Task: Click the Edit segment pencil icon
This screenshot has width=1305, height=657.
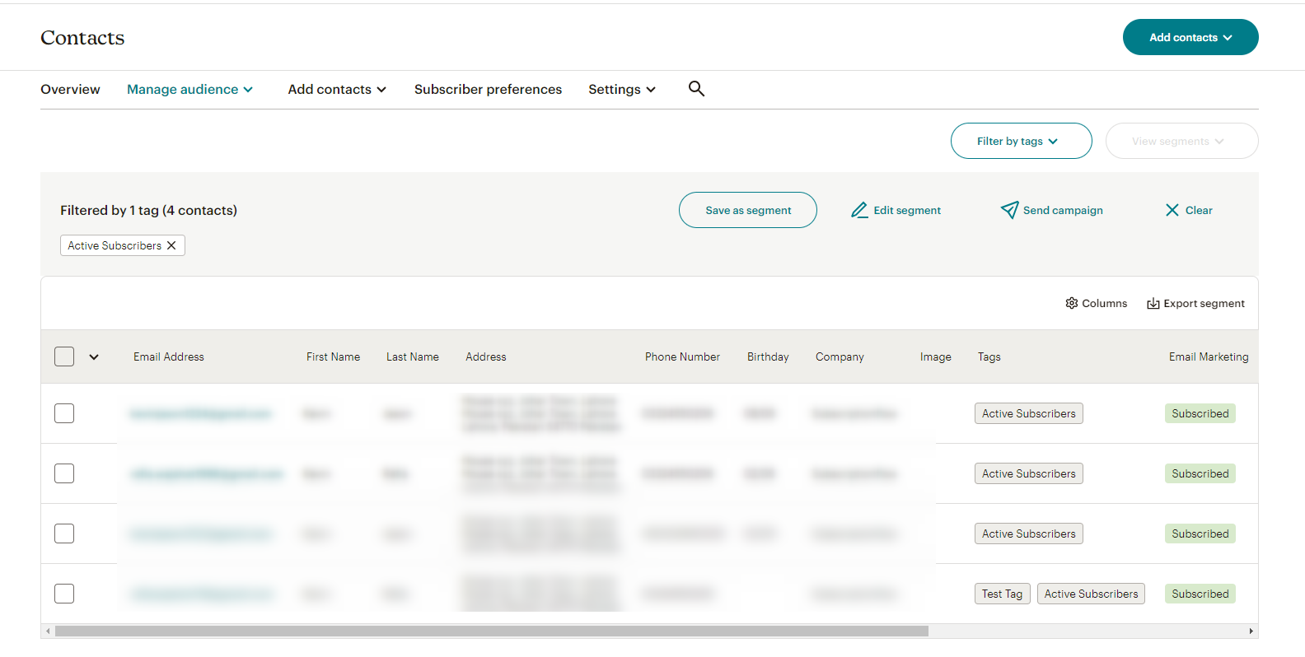Action: [859, 210]
